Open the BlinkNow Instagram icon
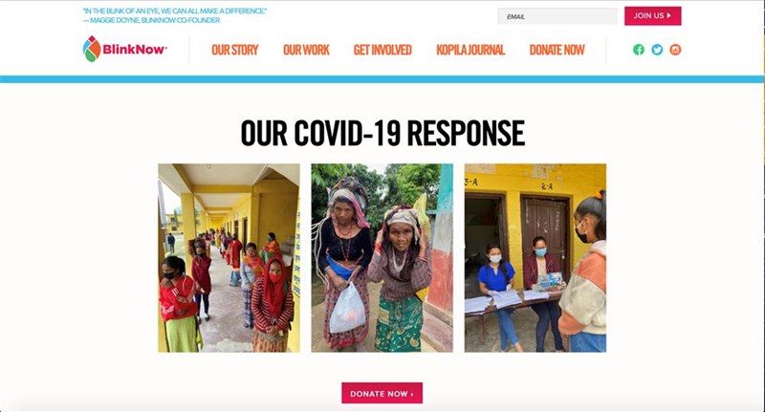 point(675,50)
